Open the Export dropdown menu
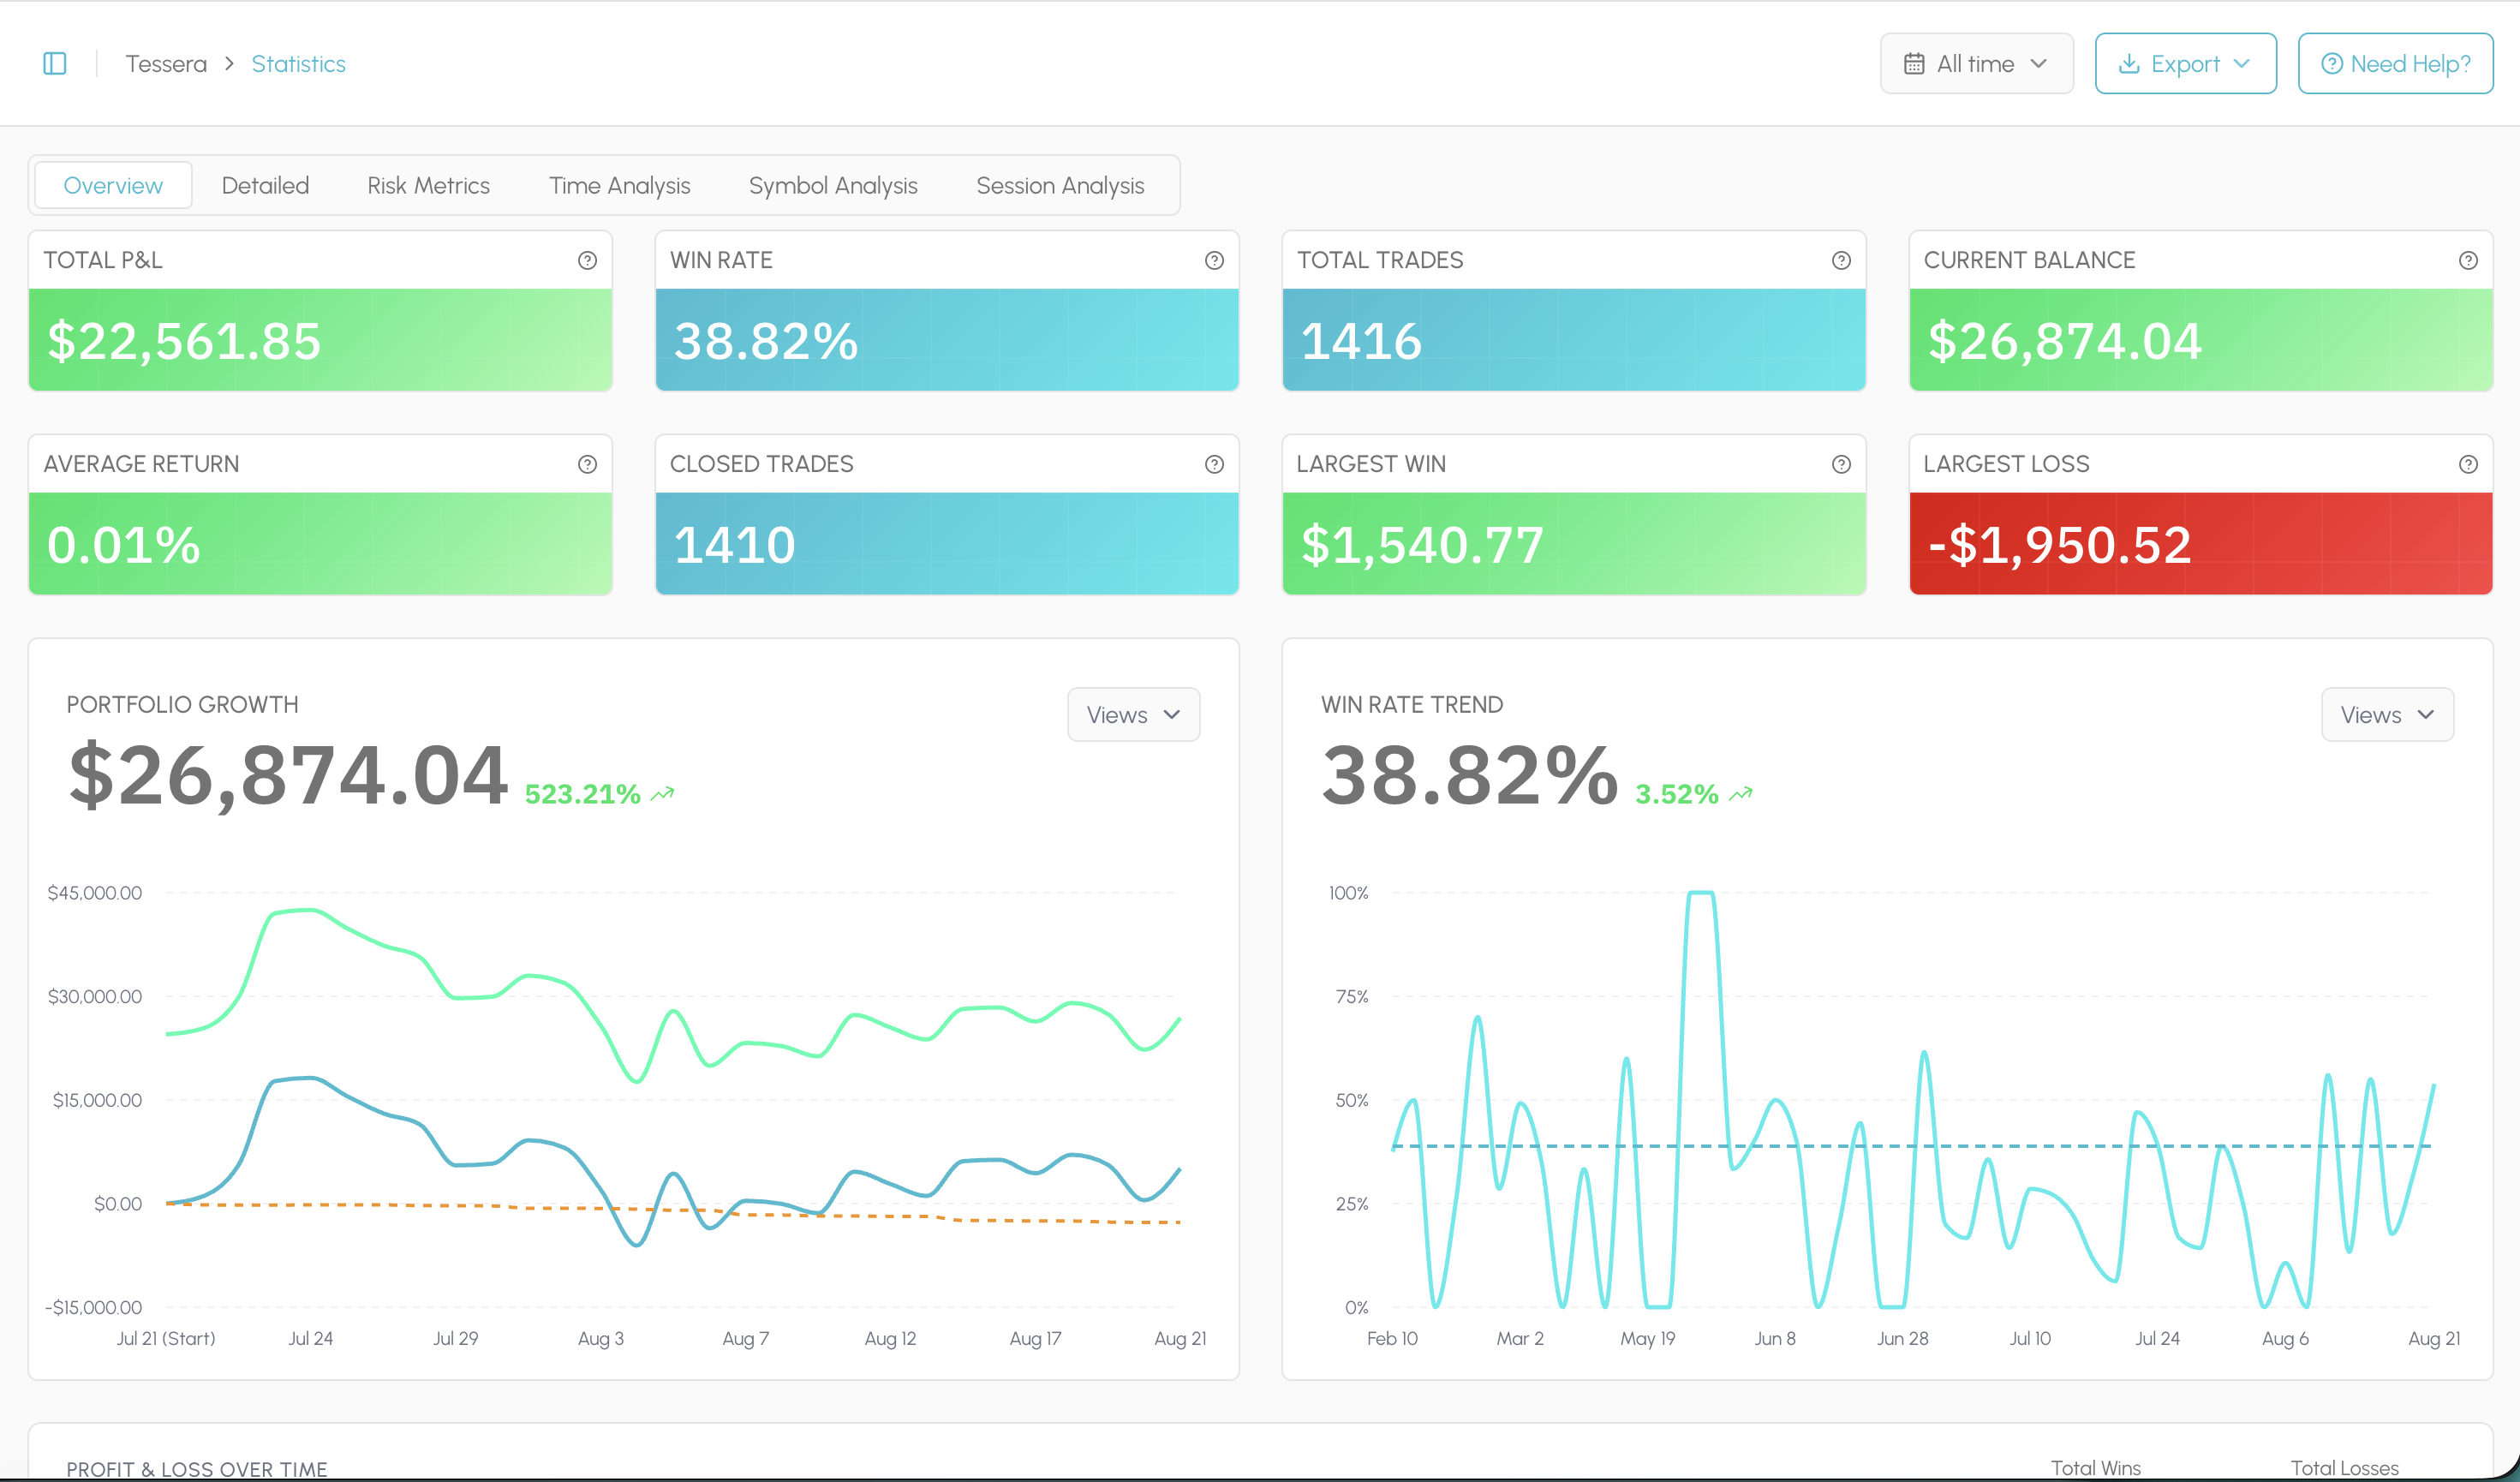 click(x=2185, y=64)
